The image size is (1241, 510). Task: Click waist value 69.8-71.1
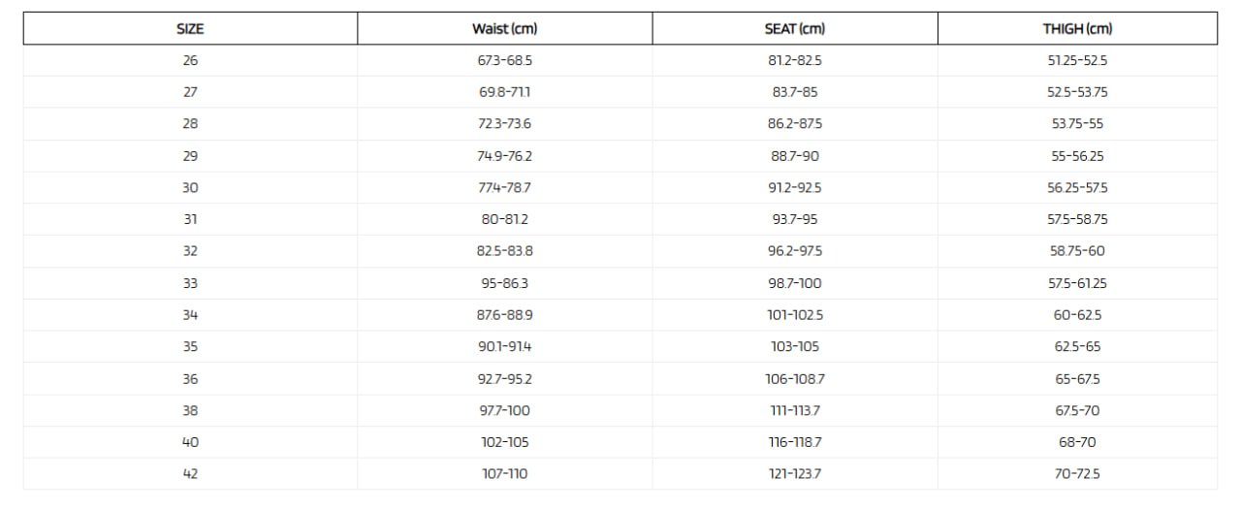pyautogui.click(x=504, y=92)
